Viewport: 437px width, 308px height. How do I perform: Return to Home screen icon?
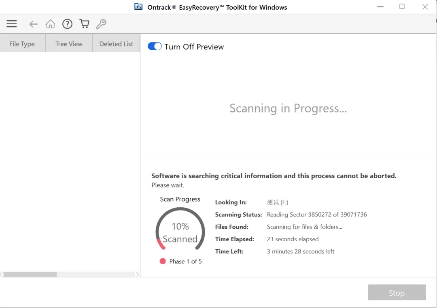[51, 24]
